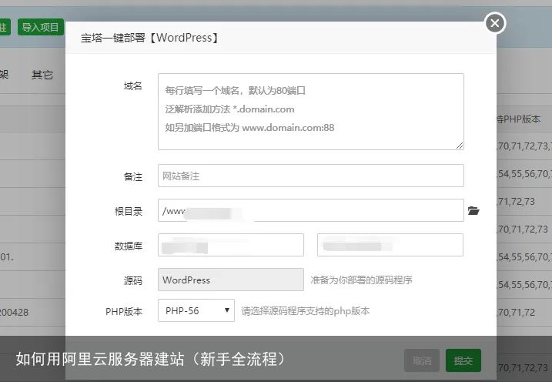
Task: Click the 70,71,72 cell in background table
Action: (x=516, y=312)
